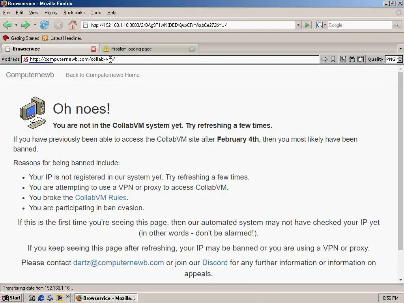This screenshot has height=303, width=404.
Task: Switch to the Problem loading page tab
Action: pos(148,49)
